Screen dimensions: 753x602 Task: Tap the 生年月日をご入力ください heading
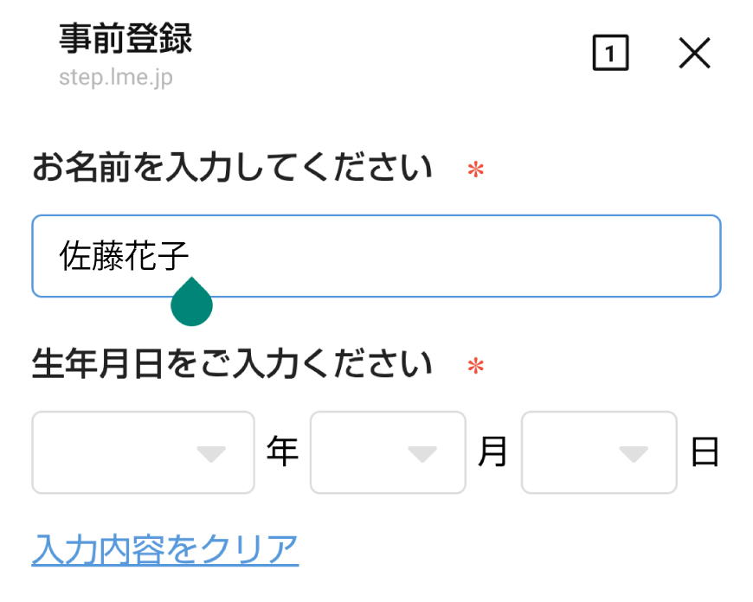(229, 363)
